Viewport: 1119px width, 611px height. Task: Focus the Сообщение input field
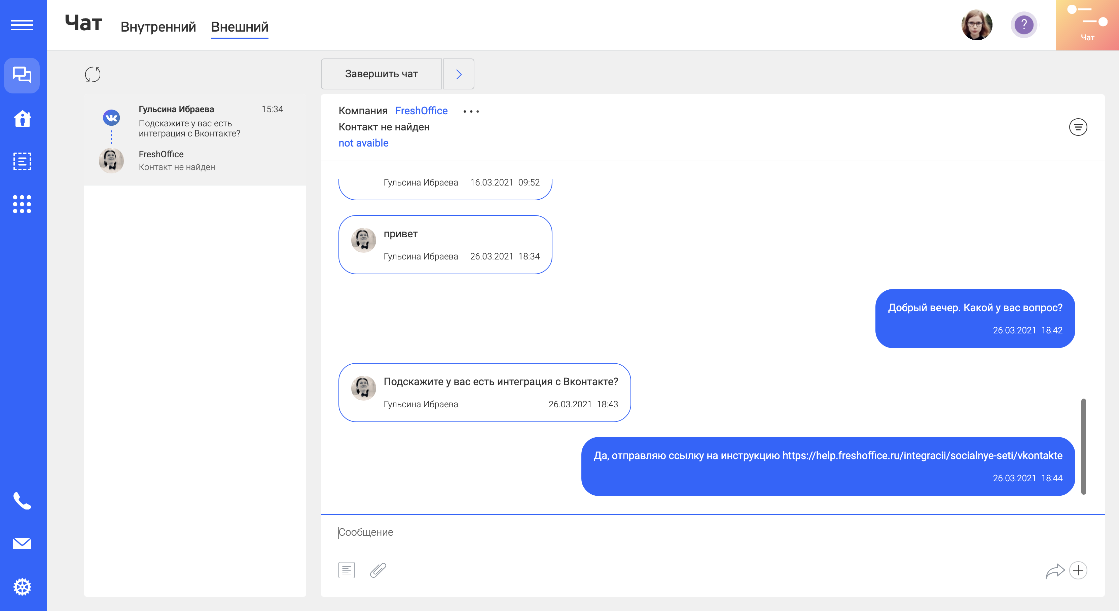712,532
